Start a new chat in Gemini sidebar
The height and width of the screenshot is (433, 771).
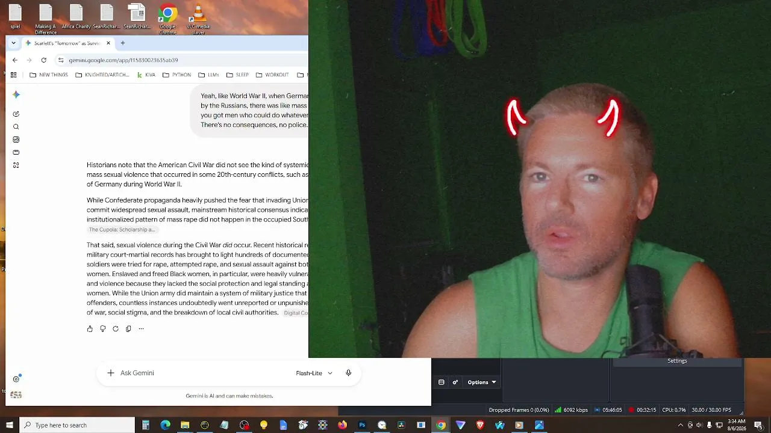click(16, 114)
